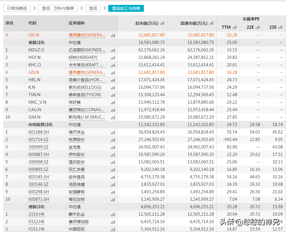This screenshot has width=286, height=232.
Task: Click the 证券简称 column header
Action: [77, 23]
